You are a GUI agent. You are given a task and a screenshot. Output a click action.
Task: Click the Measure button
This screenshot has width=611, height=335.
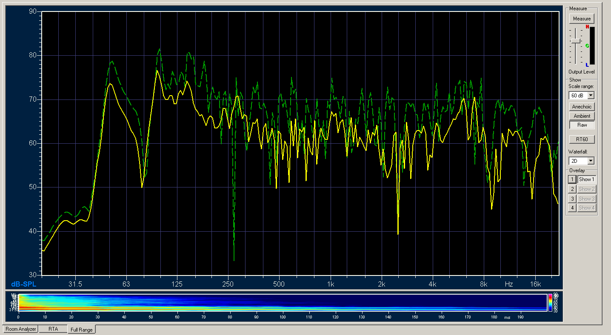point(582,19)
